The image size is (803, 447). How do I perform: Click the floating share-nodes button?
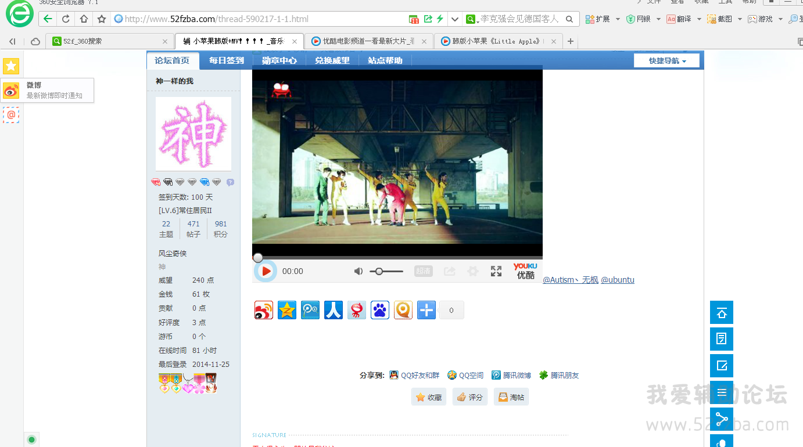pyautogui.click(x=722, y=419)
